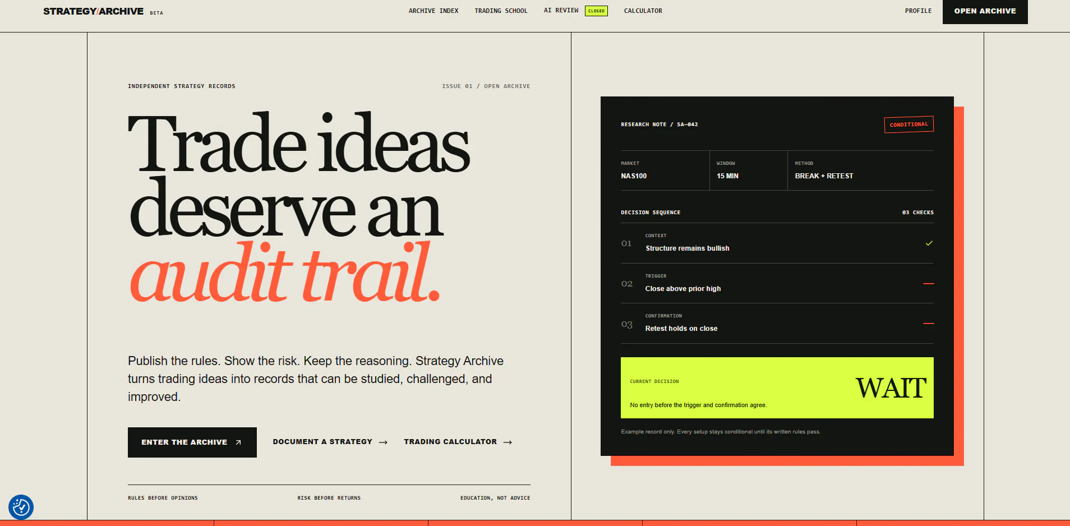Click the arrow icon in Enter the Archive

click(x=238, y=442)
